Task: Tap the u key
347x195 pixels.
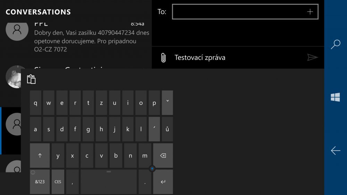Action: (115, 103)
